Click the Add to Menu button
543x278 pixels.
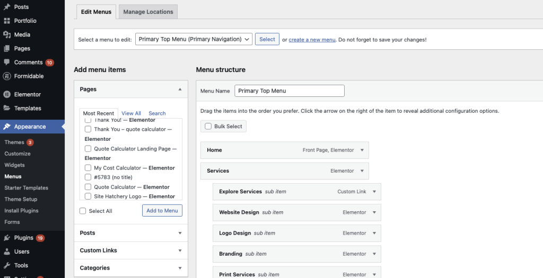pyautogui.click(x=162, y=211)
